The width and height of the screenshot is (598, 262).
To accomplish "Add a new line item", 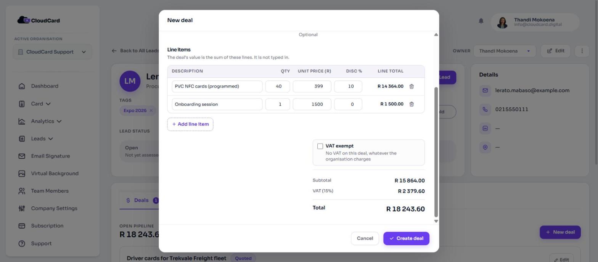I will (x=190, y=124).
